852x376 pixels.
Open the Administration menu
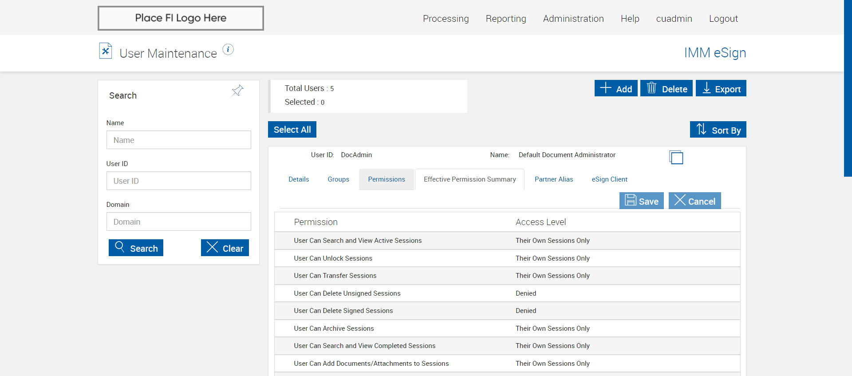click(x=573, y=19)
